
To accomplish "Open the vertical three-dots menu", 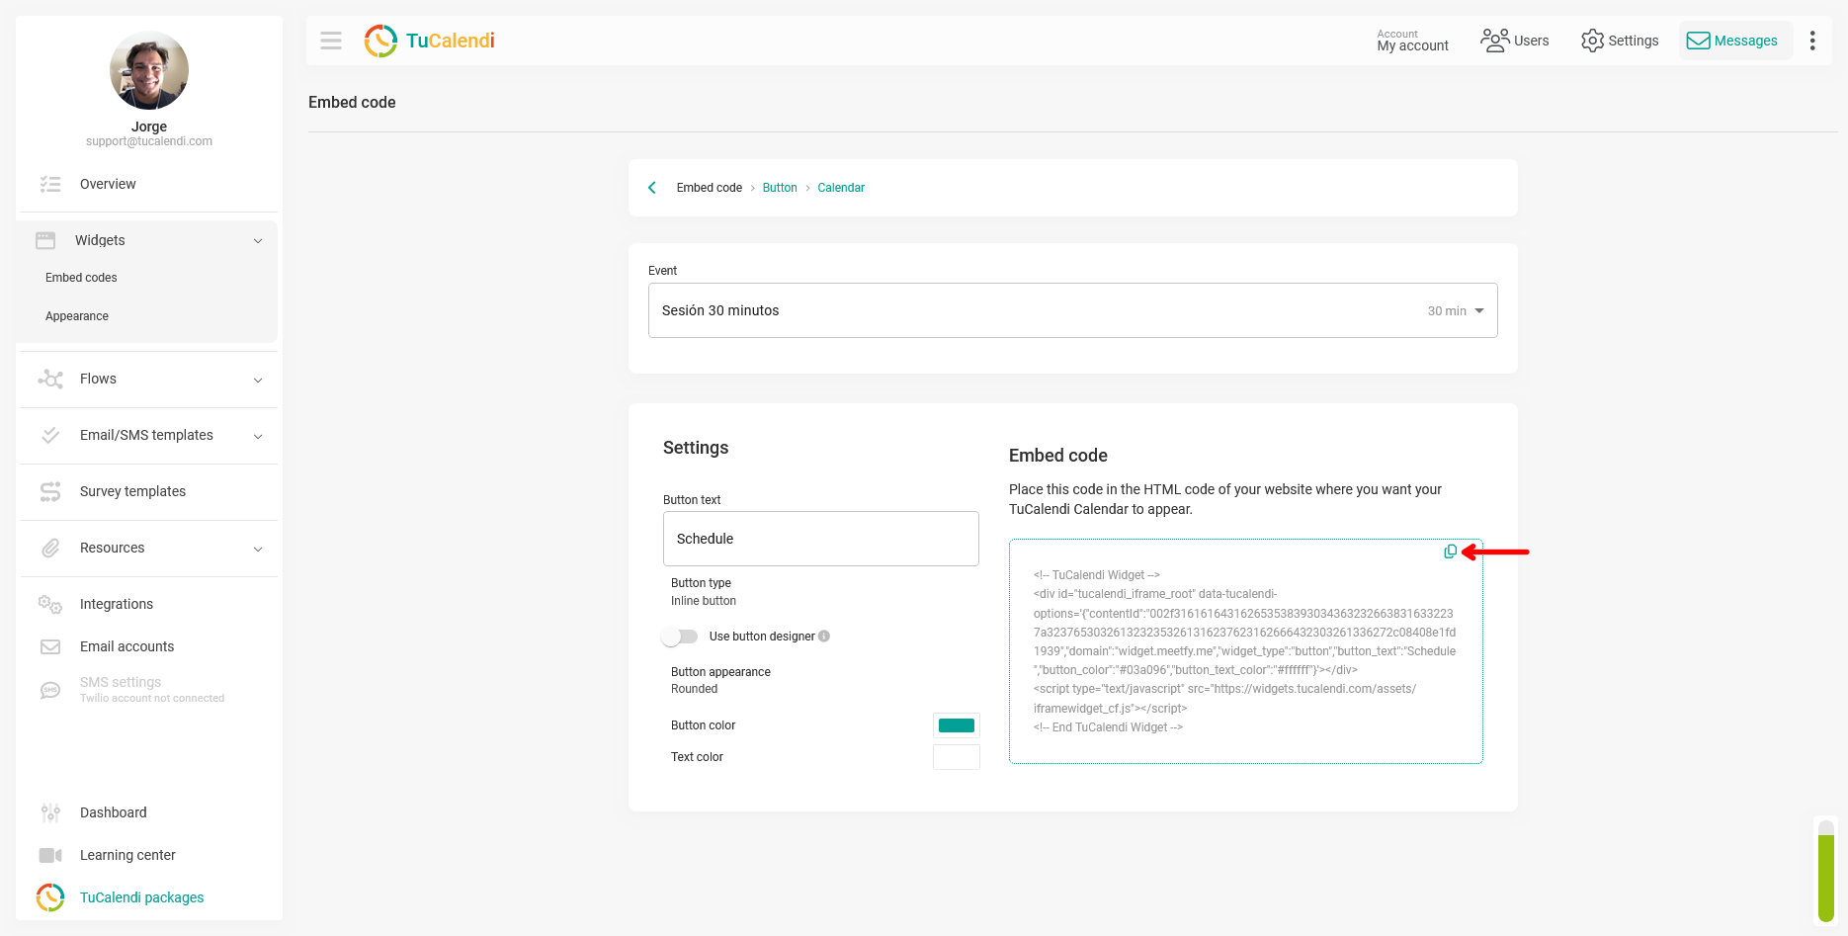I will (1812, 41).
